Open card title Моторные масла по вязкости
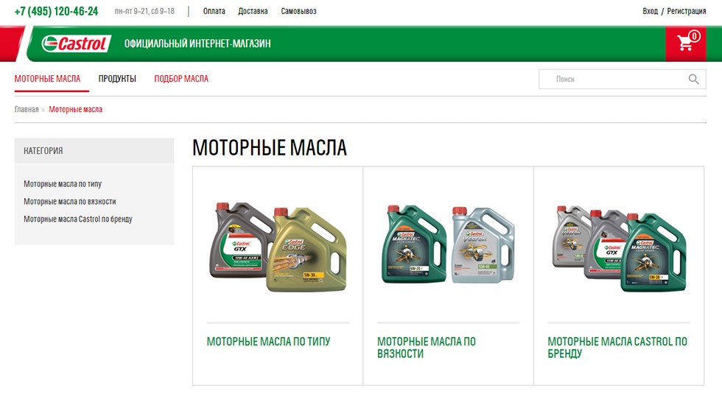This screenshot has width=722, height=405. pos(427,348)
